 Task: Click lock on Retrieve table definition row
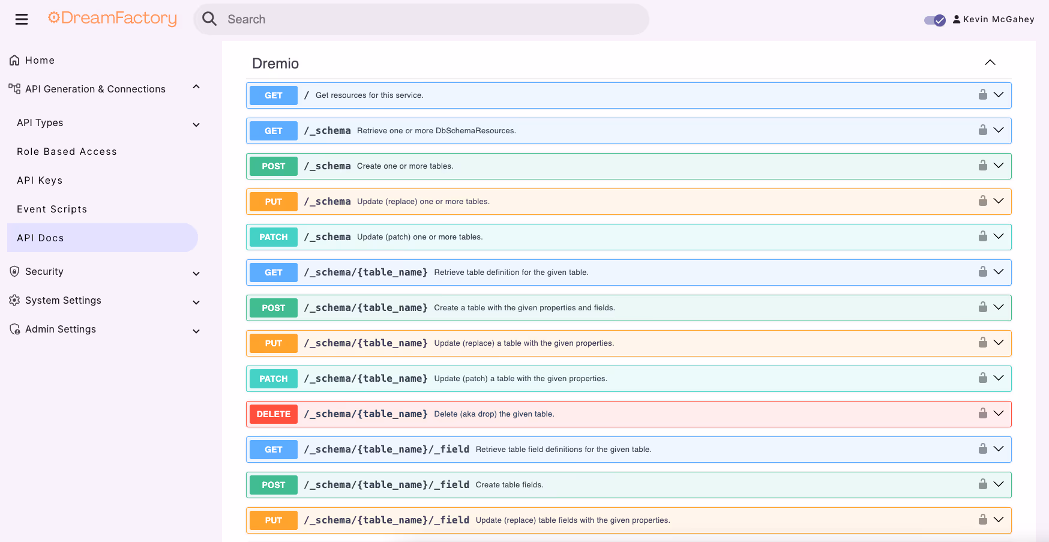(983, 271)
